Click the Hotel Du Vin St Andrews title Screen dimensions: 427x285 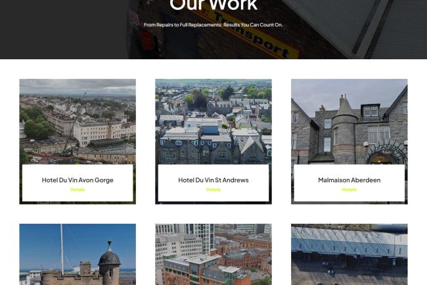[213, 180]
